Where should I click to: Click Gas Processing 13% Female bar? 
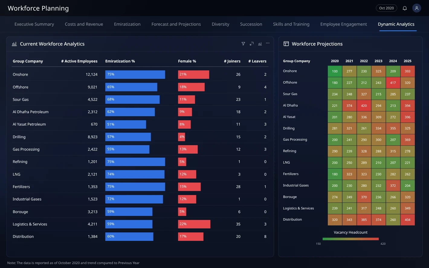(188, 149)
